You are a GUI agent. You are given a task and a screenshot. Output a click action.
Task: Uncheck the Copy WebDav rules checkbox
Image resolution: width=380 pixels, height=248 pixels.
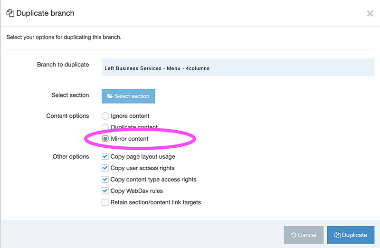(x=105, y=191)
